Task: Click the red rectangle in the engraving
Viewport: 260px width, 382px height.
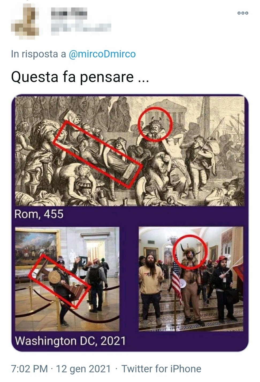Action: pyautogui.click(x=98, y=154)
